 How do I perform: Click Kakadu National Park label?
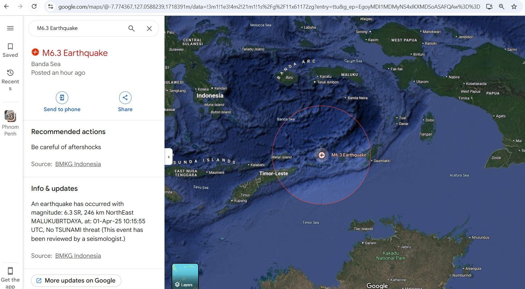(x=391, y=256)
